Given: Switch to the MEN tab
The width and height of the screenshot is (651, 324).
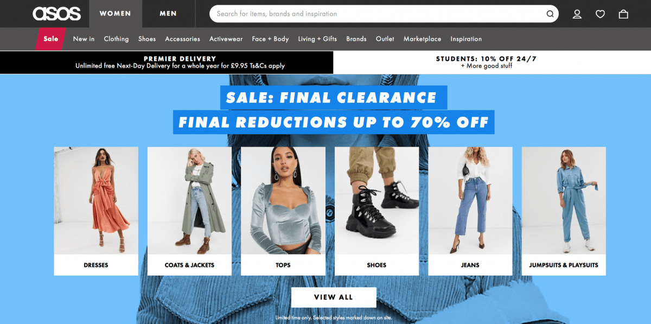Looking at the screenshot, I should 168,14.
